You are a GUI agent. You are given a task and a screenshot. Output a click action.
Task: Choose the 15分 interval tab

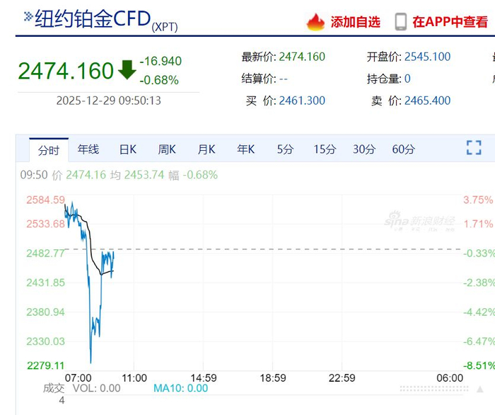[x=325, y=149]
